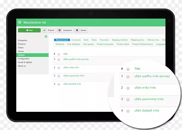The image size is (182, 130).
Task: Toggle select-all checkbox in tablet table header
Action: [59, 54]
